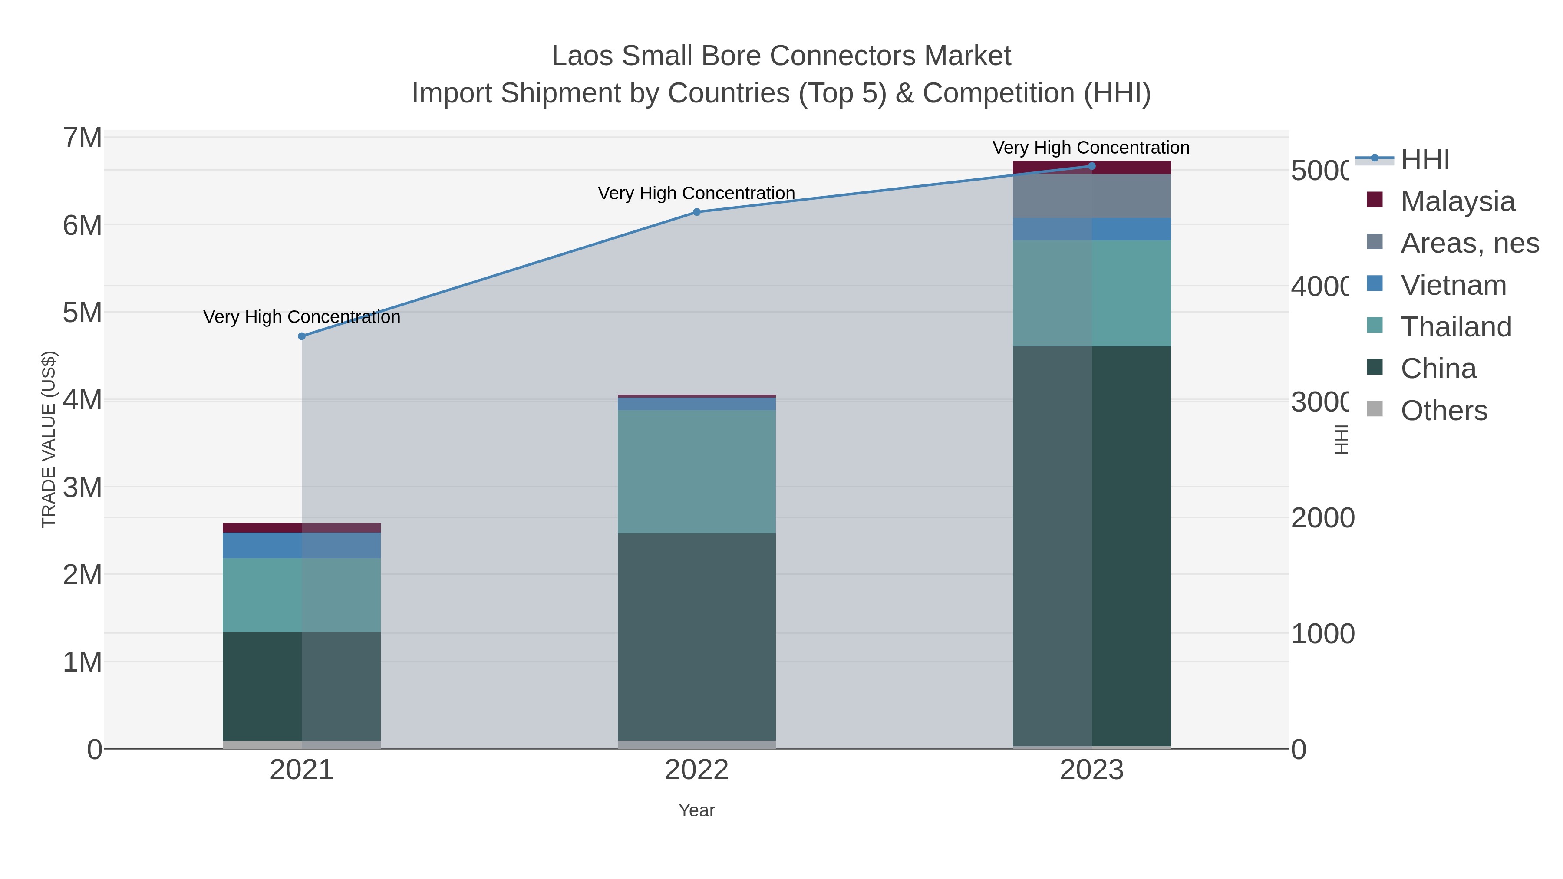Click the Vietnam segment of 2021 bar
The height and width of the screenshot is (879, 1563).
tap(302, 545)
